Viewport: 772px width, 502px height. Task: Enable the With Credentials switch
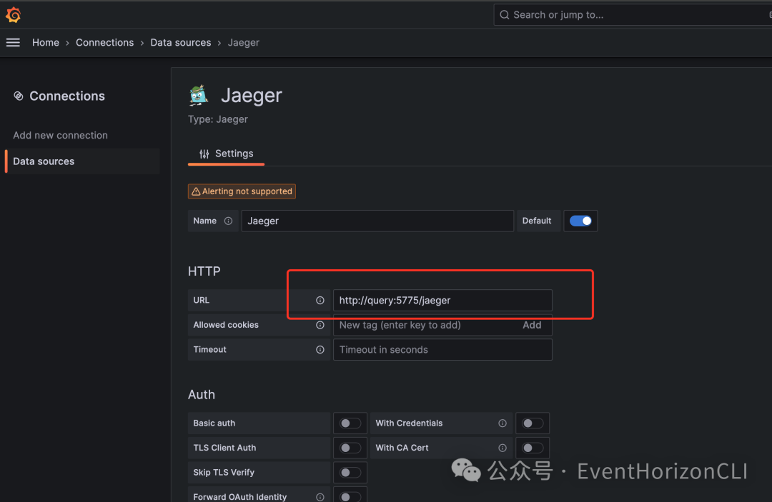tap(533, 423)
